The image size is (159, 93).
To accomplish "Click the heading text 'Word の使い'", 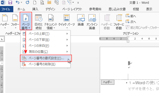I will point(147,83).
